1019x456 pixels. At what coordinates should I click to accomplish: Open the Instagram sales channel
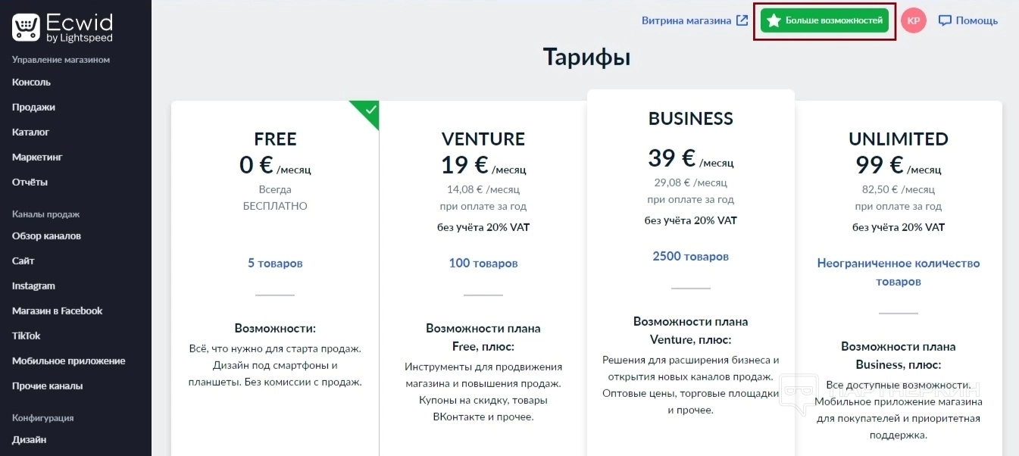tap(33, 286)
